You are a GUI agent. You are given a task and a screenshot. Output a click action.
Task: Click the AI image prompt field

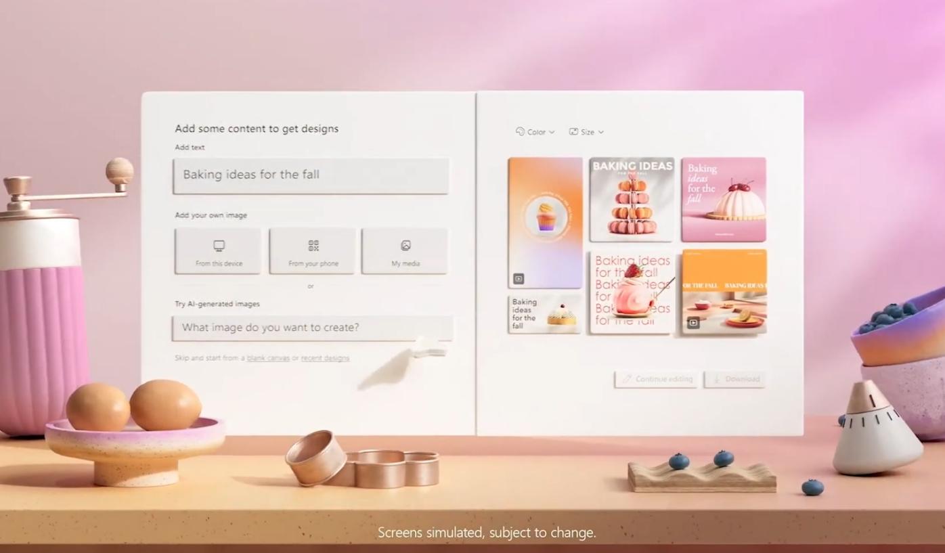[x=311, y=328]
